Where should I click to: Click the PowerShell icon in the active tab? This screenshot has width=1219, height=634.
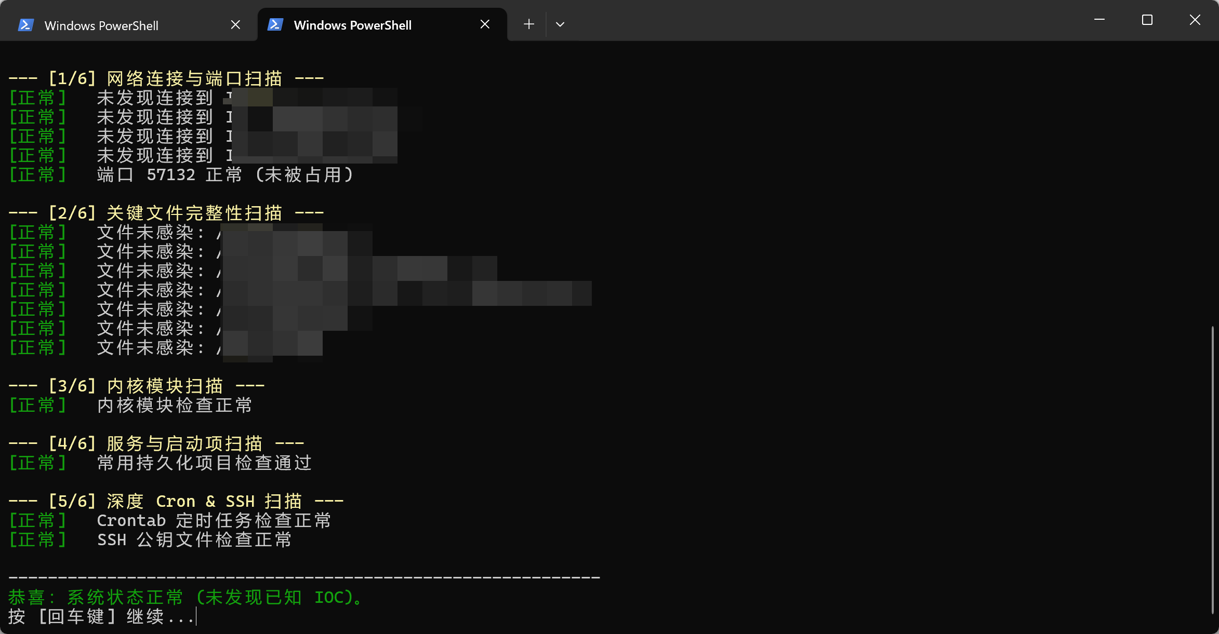[275, 24]
